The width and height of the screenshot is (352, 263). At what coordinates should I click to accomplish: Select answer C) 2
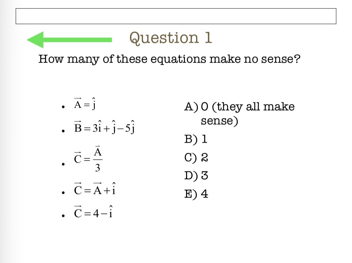tap(196, 157)
